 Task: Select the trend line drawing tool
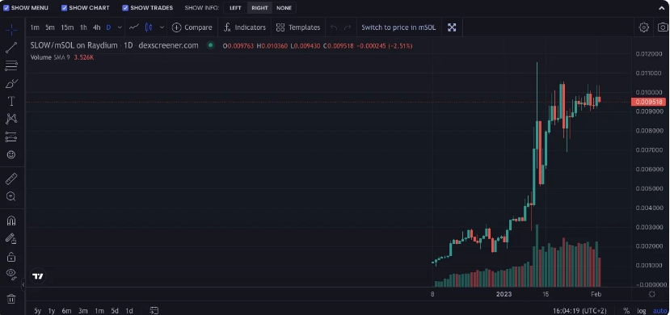11,48
